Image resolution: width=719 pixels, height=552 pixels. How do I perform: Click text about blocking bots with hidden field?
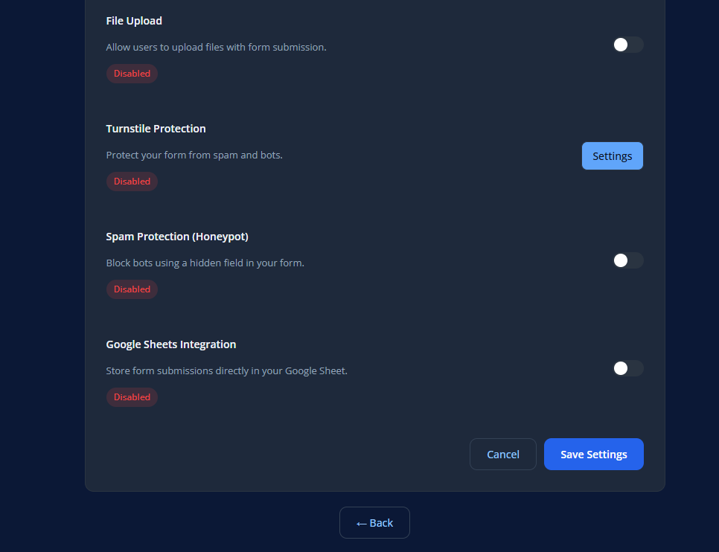pyautogui.click(x=206, y=263)
